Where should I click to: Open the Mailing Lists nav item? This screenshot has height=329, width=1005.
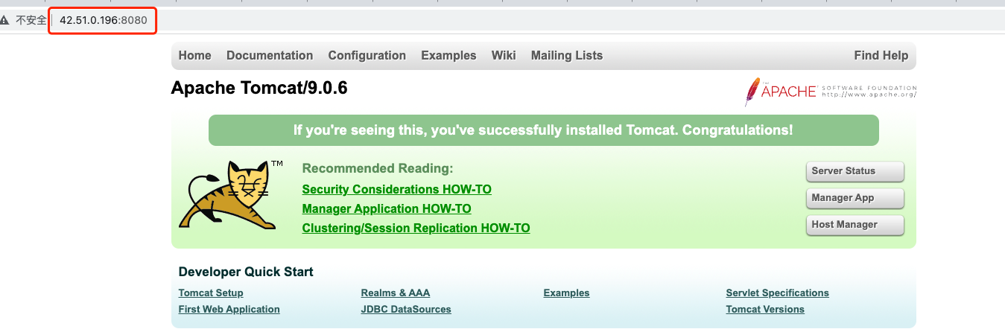[x=567, y=55]
